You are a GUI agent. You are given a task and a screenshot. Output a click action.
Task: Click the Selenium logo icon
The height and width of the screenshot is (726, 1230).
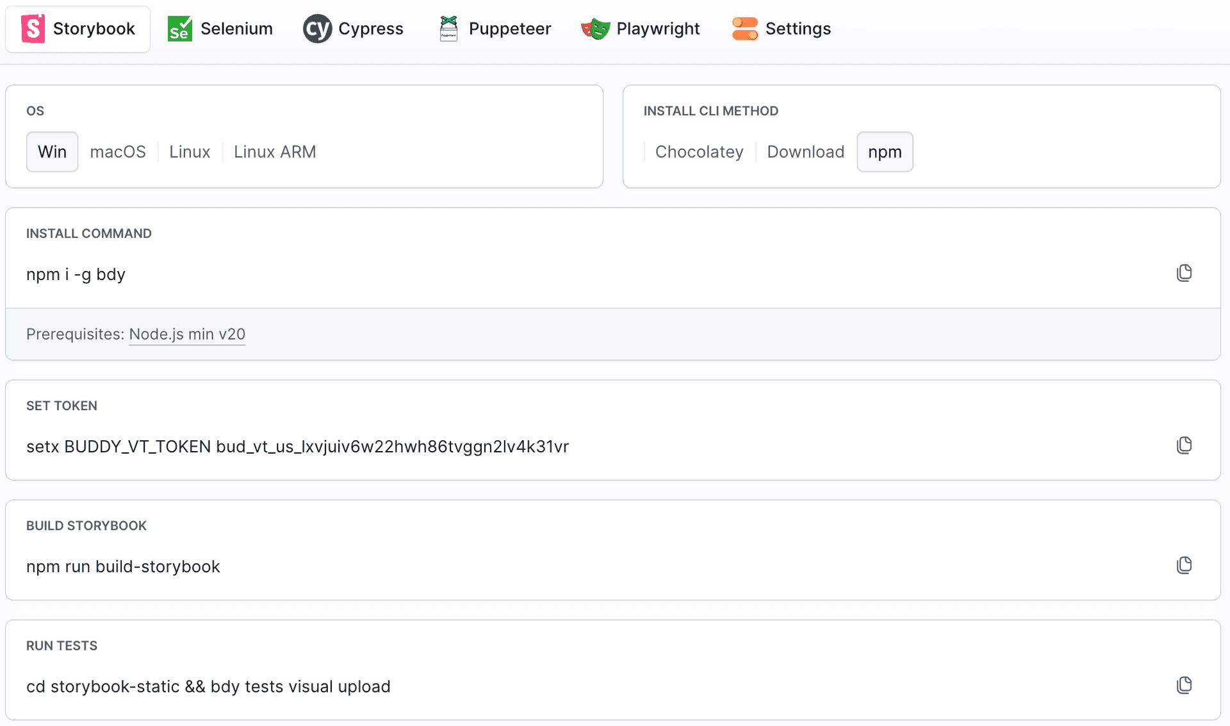(x=179, y=29)
